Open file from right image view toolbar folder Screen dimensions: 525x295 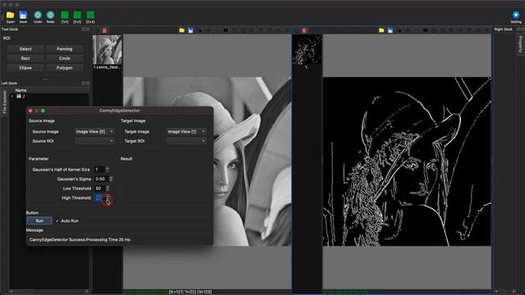tap(381, 30)
